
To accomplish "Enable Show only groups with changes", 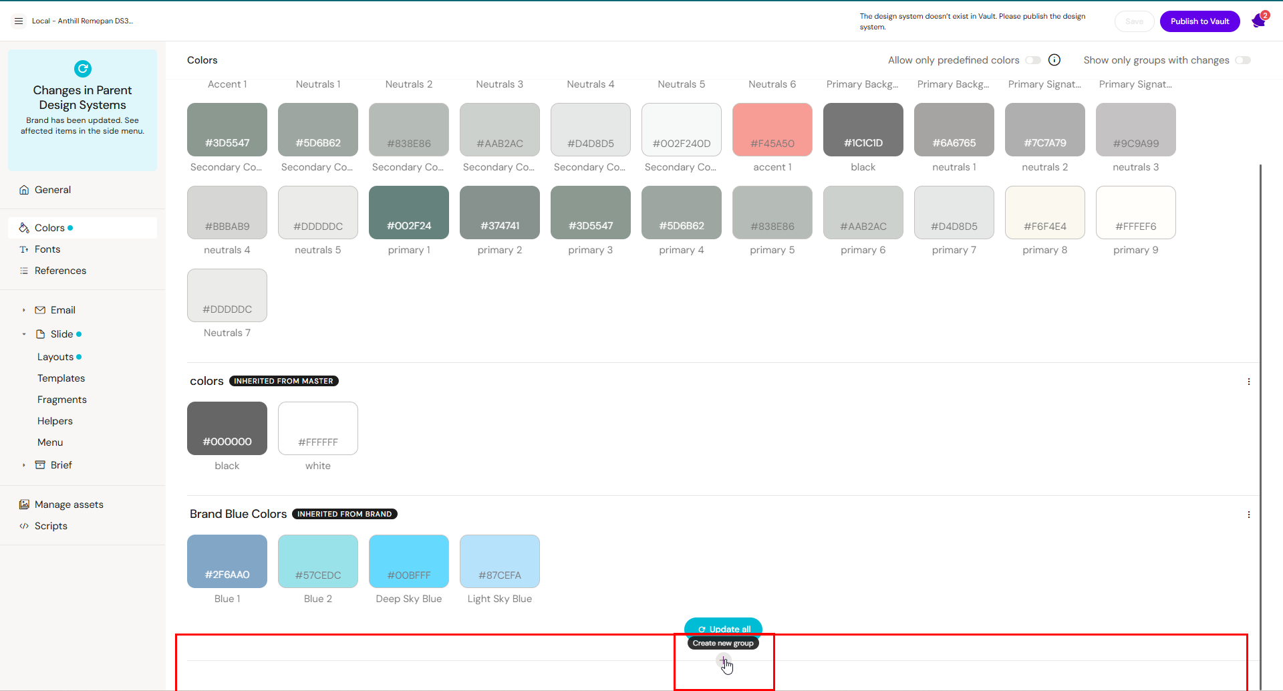I will tap(1242, 60).
